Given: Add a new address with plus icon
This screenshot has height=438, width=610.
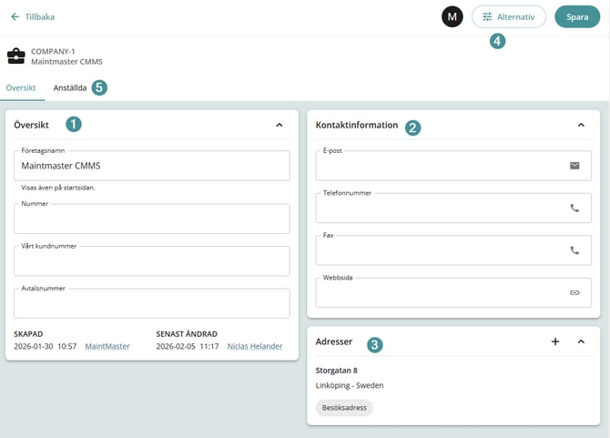Looking at the screenshot, I should click(555, 341).
